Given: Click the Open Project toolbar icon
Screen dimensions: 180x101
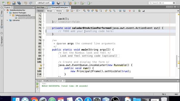Looking at the screenshot, I should point(14,3).
